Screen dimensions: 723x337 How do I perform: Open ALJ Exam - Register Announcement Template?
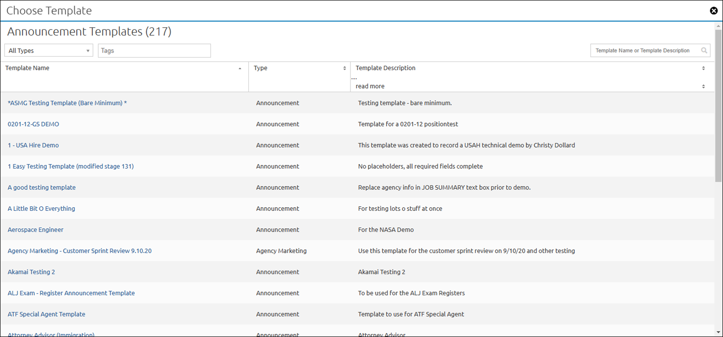coord(71,293)
